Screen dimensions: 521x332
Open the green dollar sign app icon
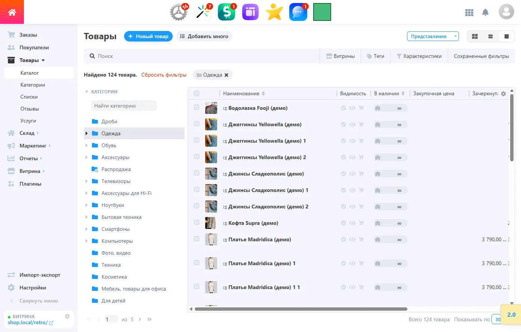226,12
